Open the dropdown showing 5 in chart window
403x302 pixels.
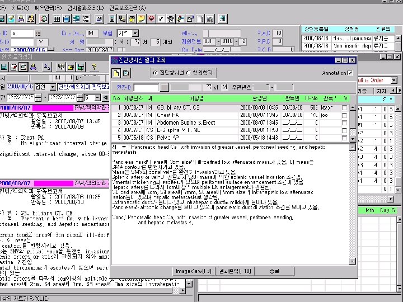pos(97,98)
